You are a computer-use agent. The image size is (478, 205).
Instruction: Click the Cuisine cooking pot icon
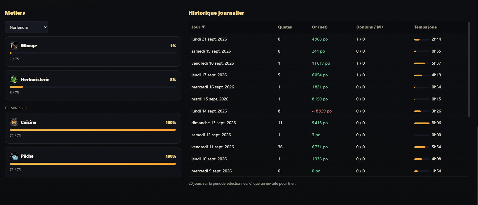click(x=14, y=122)
